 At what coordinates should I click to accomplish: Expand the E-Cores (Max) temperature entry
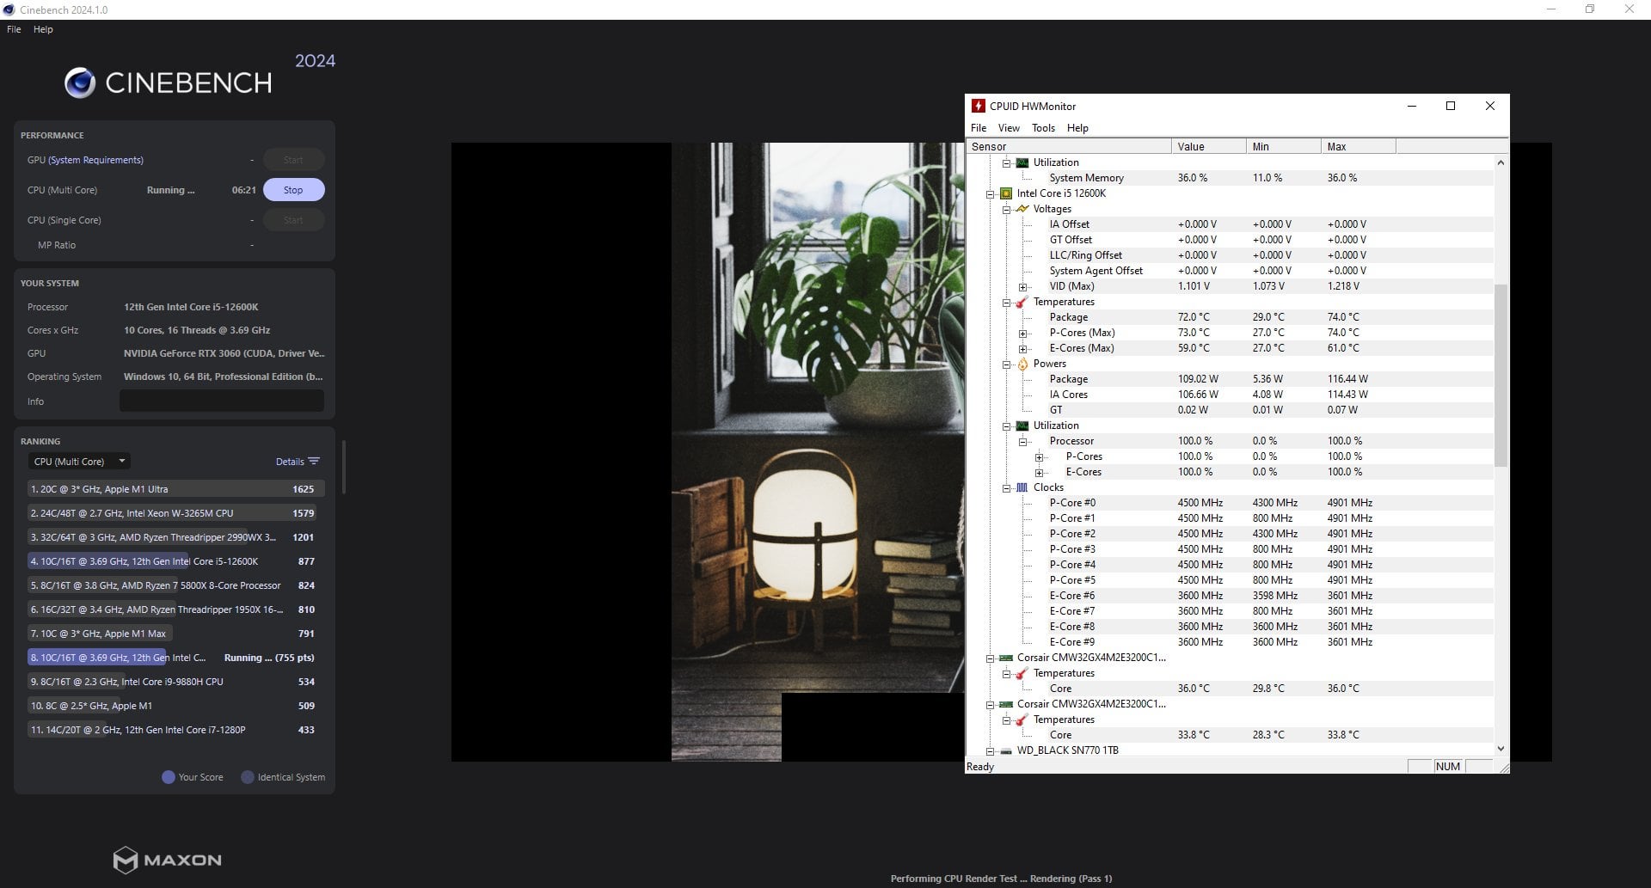(1022, 349)
